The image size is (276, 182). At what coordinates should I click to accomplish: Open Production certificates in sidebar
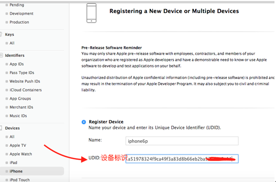(19, 22)
